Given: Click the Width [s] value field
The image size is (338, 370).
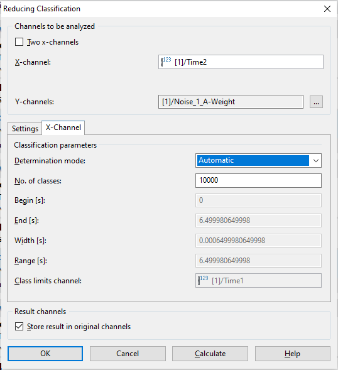Looking at the screenshot, I should [258, 241].
